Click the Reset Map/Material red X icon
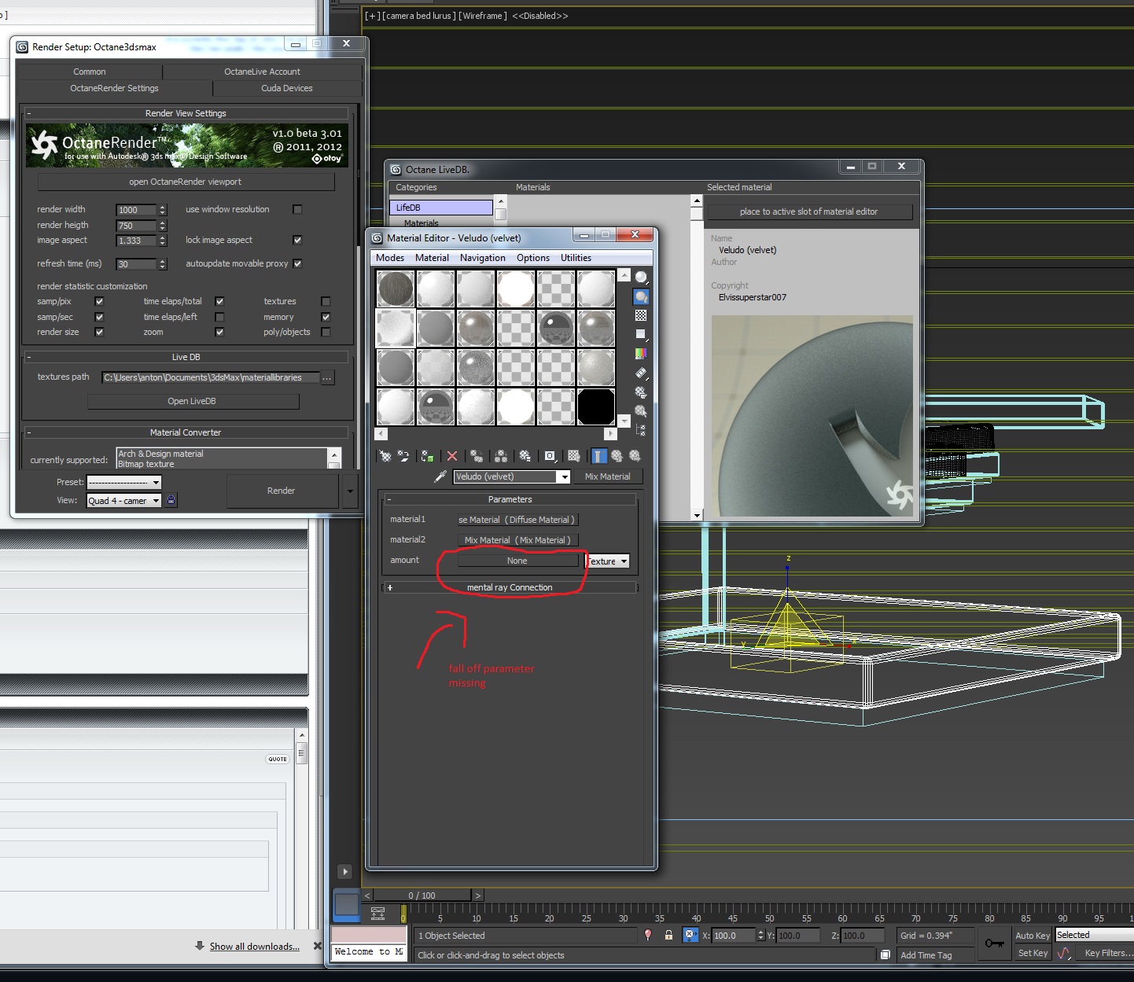Screen dimensions: 1134x982 452,456
